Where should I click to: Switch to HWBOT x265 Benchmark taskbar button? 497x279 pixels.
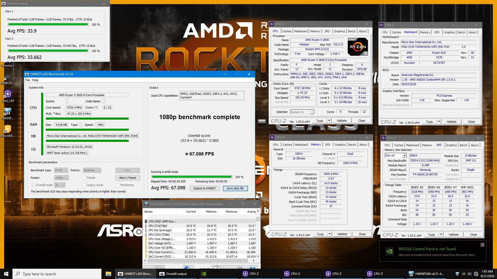(136, 274)
